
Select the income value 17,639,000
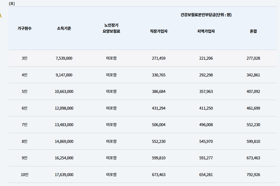coord(63,174)
